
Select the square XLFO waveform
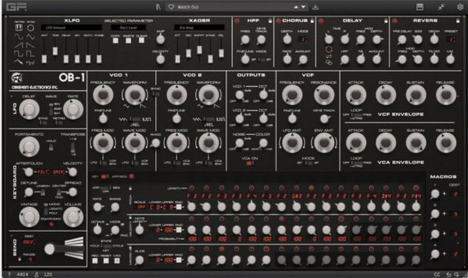[x=19, y=54]
